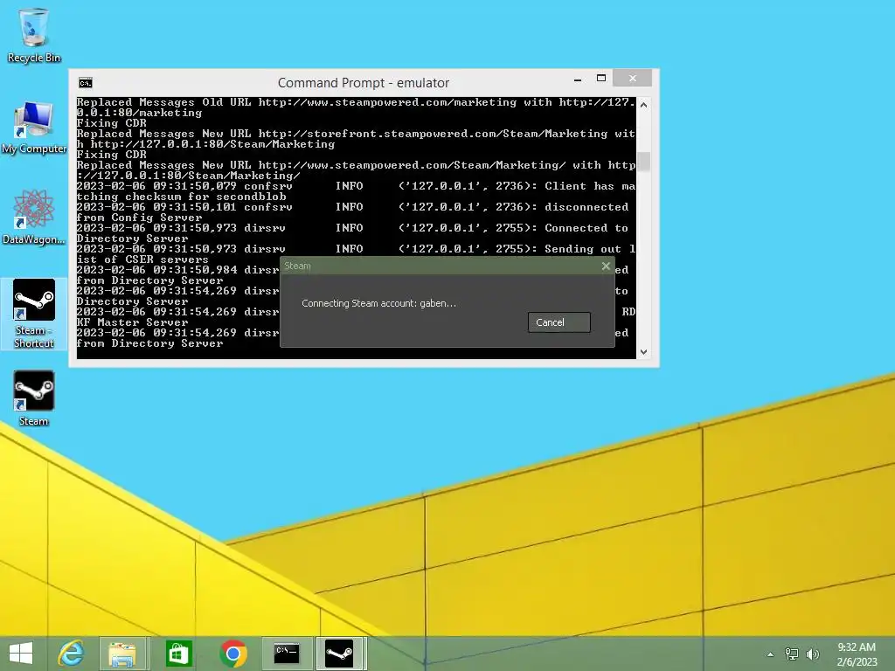Open the Recycle Bin desktop icon
Screen dimensions: 895x671
click(34, 35)
